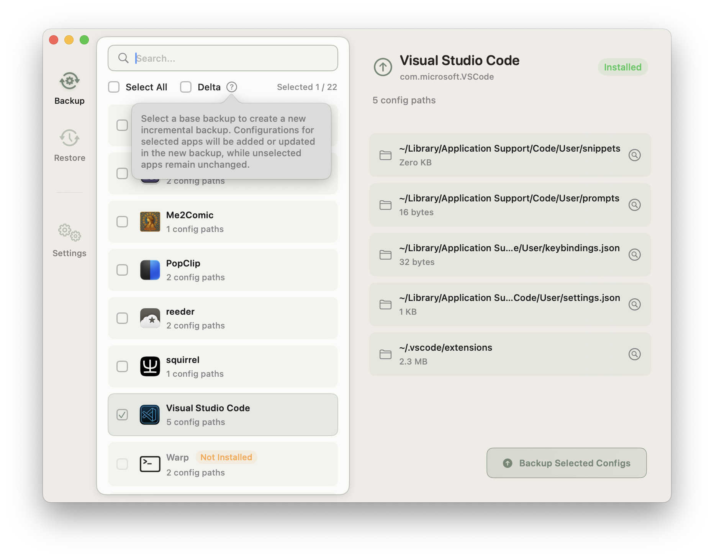
Task: Click the magnifier icon in the search box
Action: pyautogui.click(x=123, y=58)
